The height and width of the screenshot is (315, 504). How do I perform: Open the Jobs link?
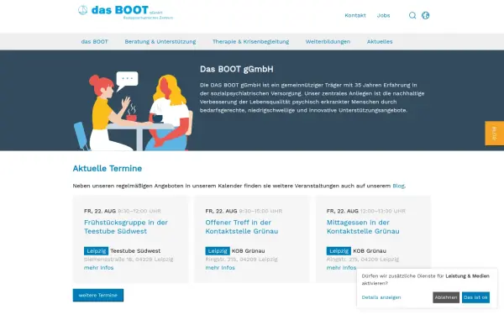pyautogui.click(x=384, y=15)
